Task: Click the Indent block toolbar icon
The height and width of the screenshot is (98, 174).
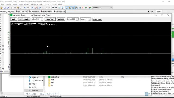Action: coord(53,8)
